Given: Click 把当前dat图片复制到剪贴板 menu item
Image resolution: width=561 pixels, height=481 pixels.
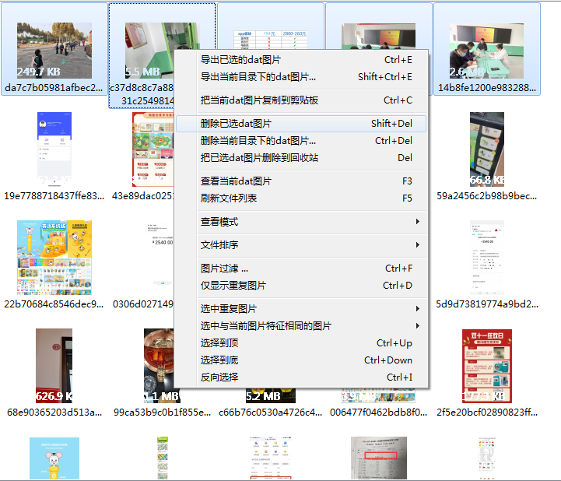Looking at the screenshot, I should tap(301, 100).
